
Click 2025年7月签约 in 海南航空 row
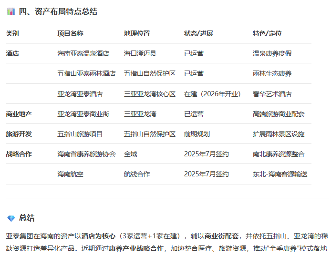click(206, 174)
